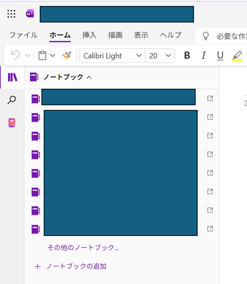Collapse the ノートブック list chevron

click(89, 77)
